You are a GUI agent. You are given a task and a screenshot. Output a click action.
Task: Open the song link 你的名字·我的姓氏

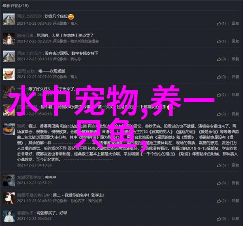click(86, 201)
